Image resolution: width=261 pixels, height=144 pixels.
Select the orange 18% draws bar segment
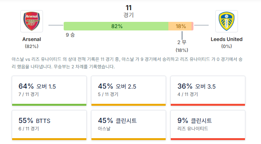click(180, 26)
